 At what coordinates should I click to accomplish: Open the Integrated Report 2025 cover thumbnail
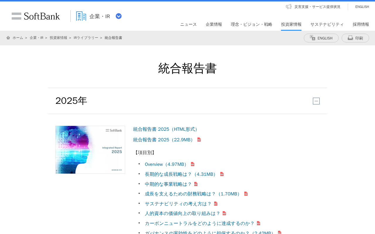tap(90, 150)
